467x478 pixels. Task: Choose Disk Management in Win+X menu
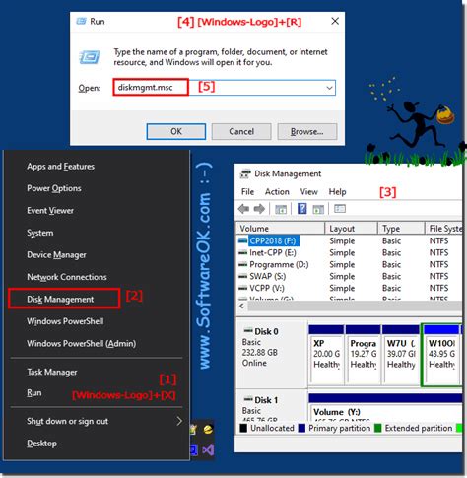coord(60,300)
